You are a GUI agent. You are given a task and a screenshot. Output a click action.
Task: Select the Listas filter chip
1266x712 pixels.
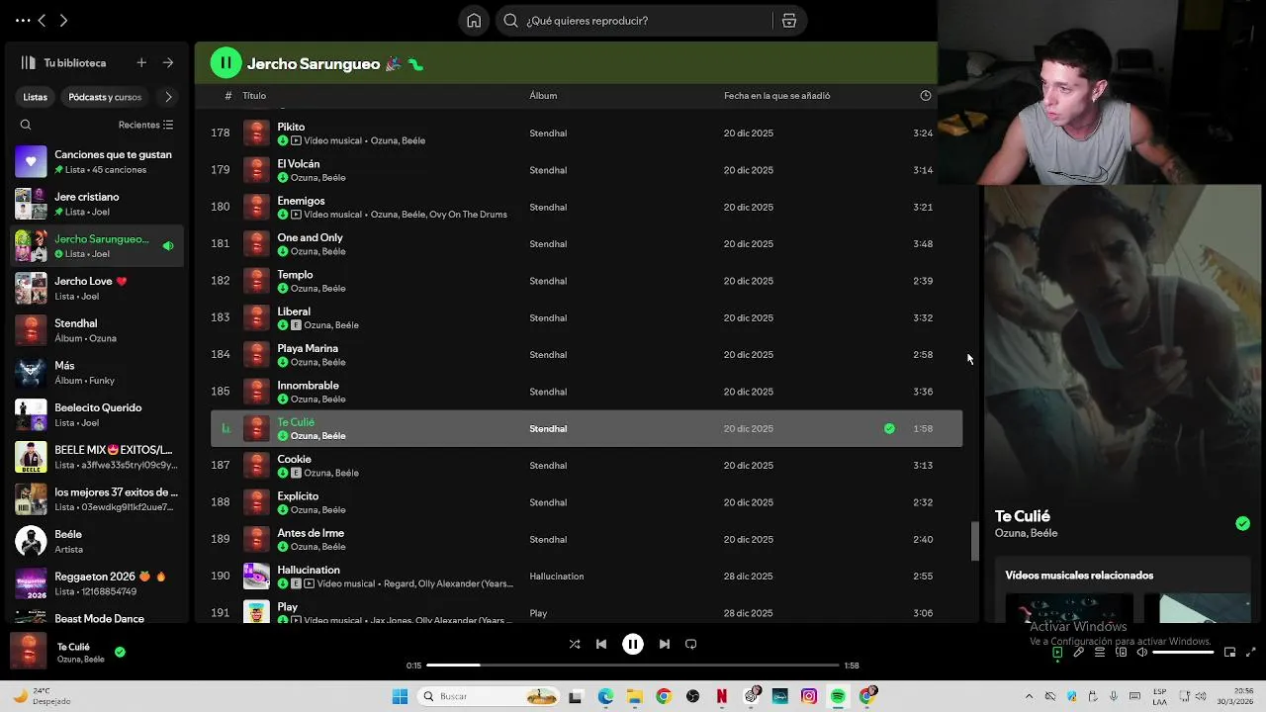click(x=36, y=97)
